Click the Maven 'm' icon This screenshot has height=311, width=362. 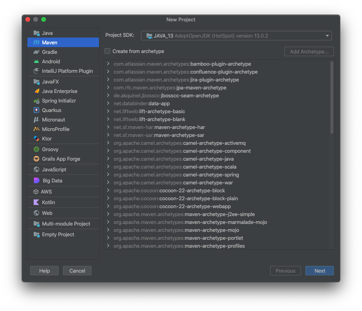pyautogui.click(x=36, y=42)
